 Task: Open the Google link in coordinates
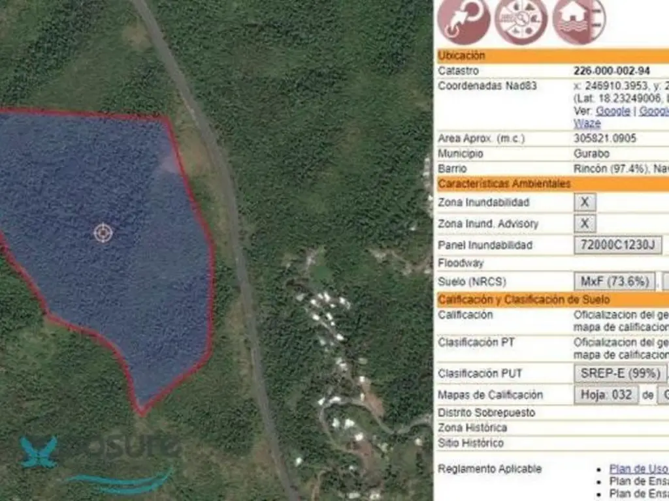click(x=613, y=111)
